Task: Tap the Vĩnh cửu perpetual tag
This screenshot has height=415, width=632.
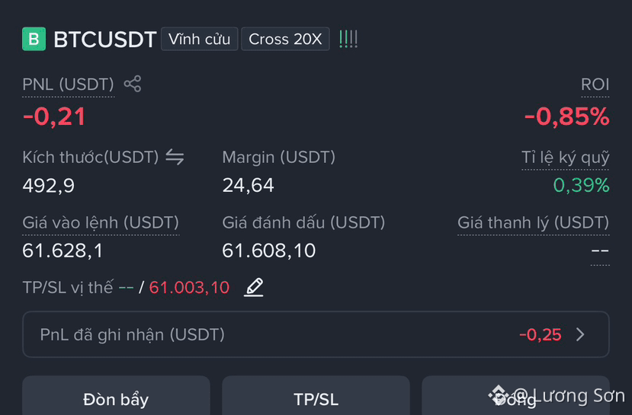Action: [200, 39]
